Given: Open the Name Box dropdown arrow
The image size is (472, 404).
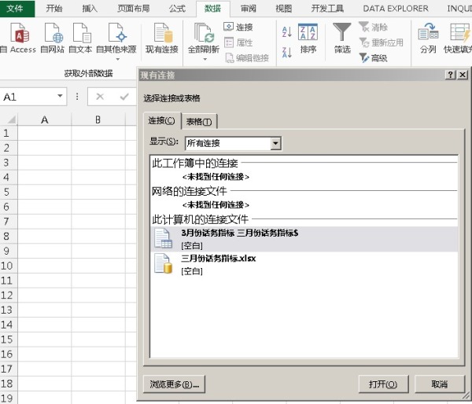Looking at the screenshot, I should pos(60,96).
